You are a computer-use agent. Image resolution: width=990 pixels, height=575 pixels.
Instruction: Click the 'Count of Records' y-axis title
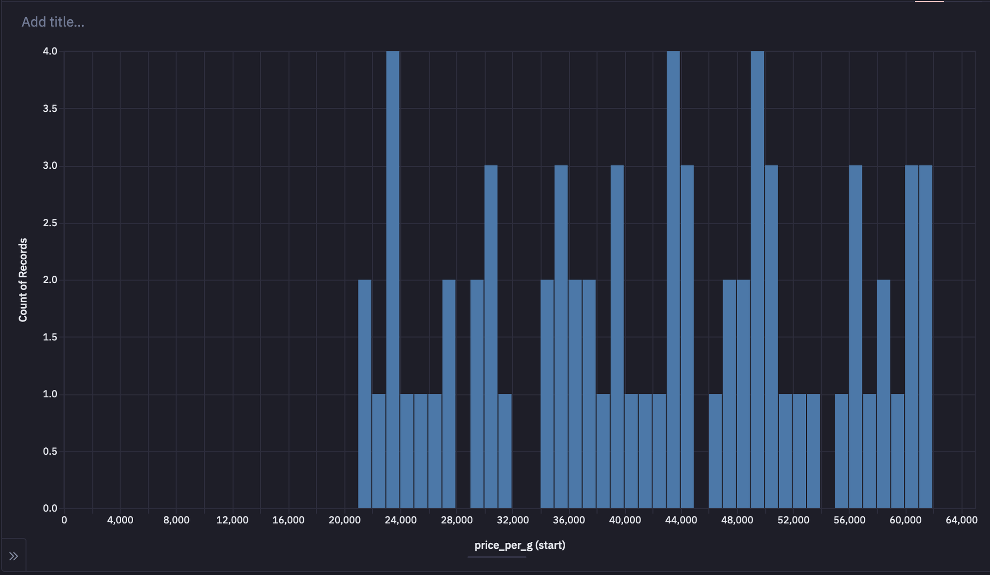coord(23,280)
